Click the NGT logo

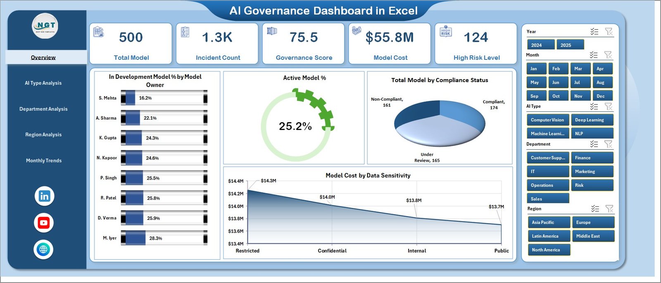(45, 26)
